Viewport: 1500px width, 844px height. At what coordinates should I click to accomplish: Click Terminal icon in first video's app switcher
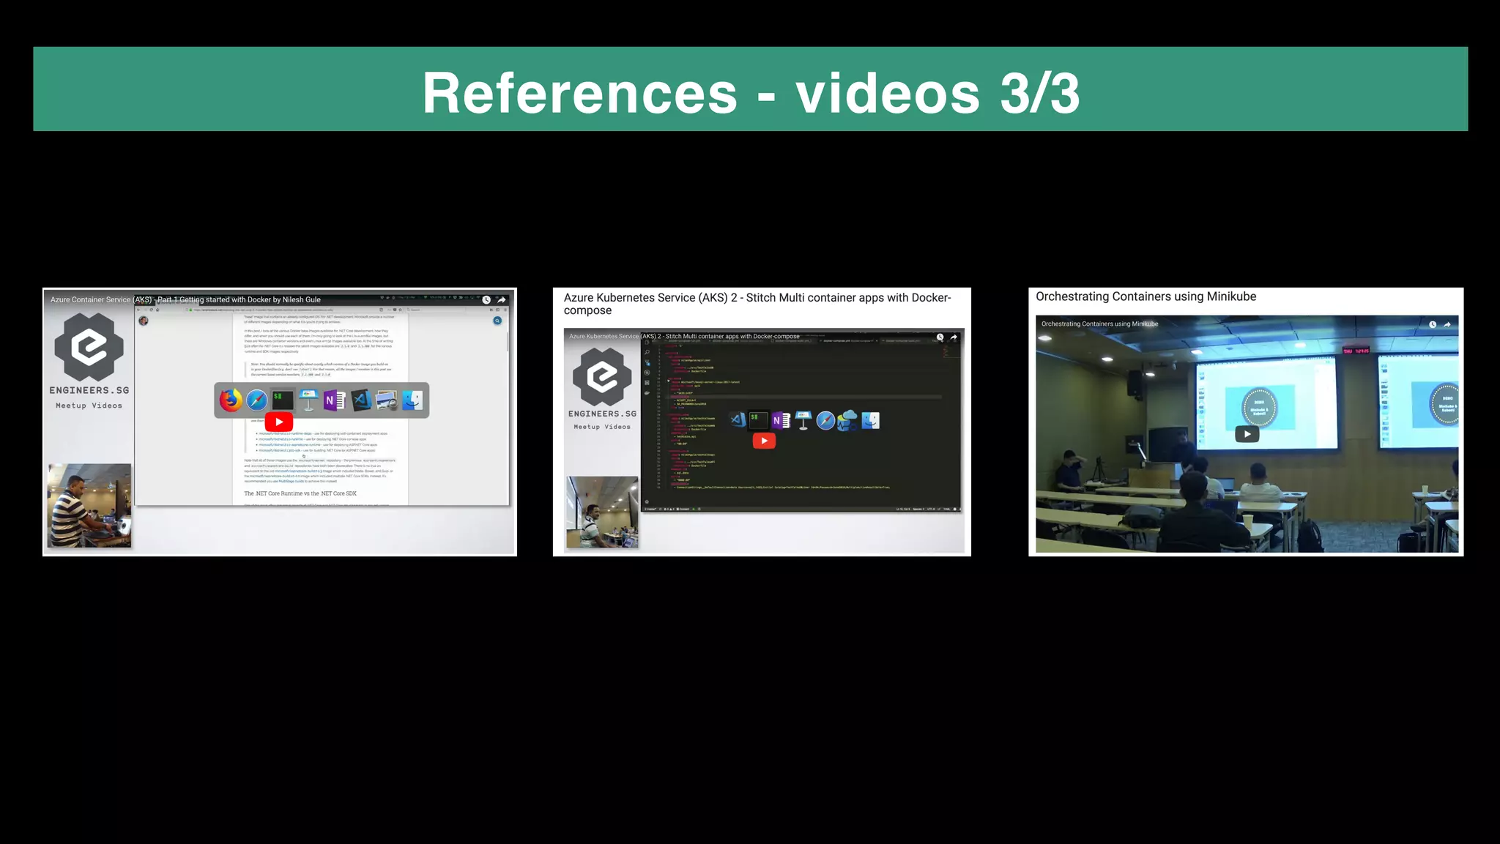283,400
